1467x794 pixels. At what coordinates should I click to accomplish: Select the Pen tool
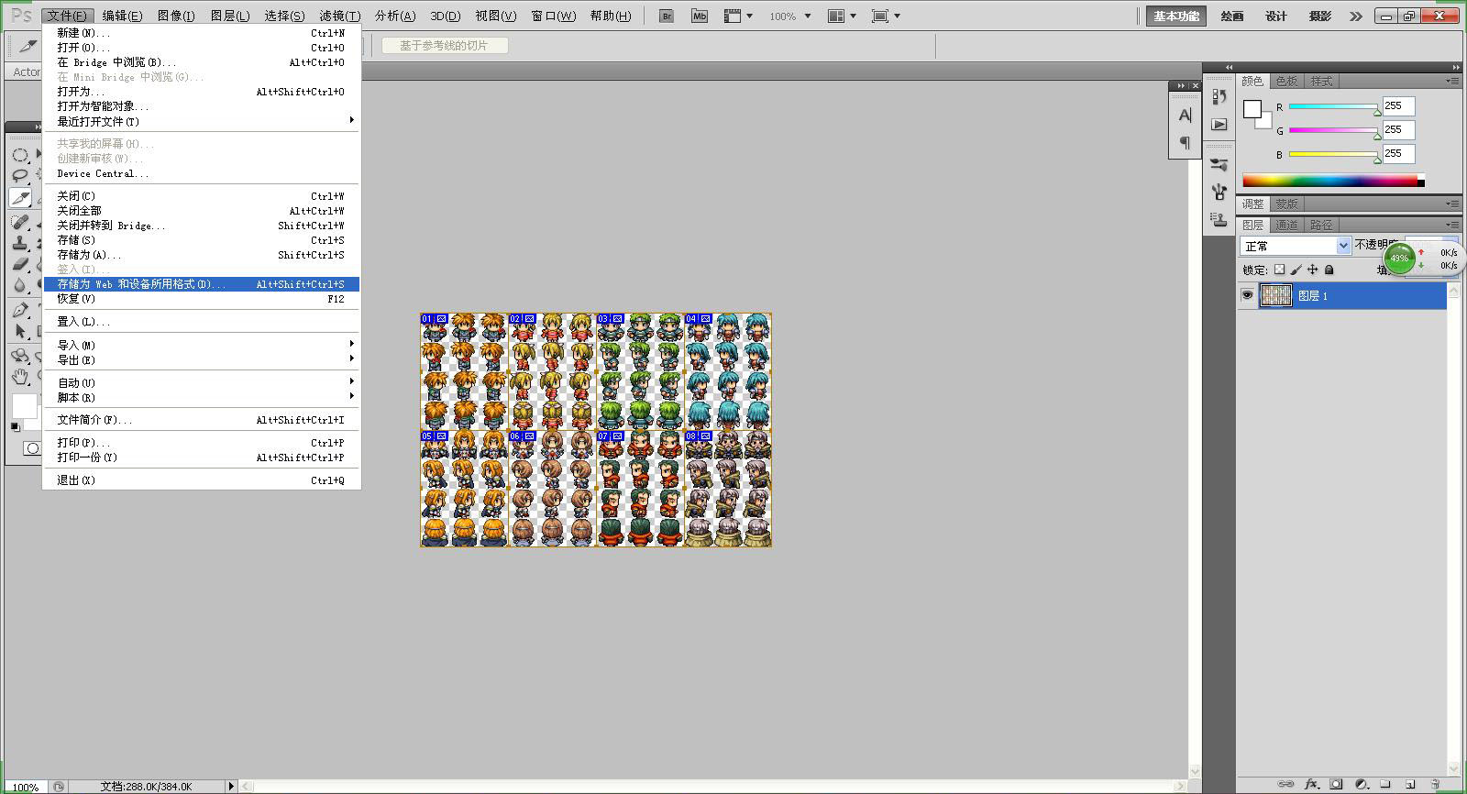(x=20, y=310)
